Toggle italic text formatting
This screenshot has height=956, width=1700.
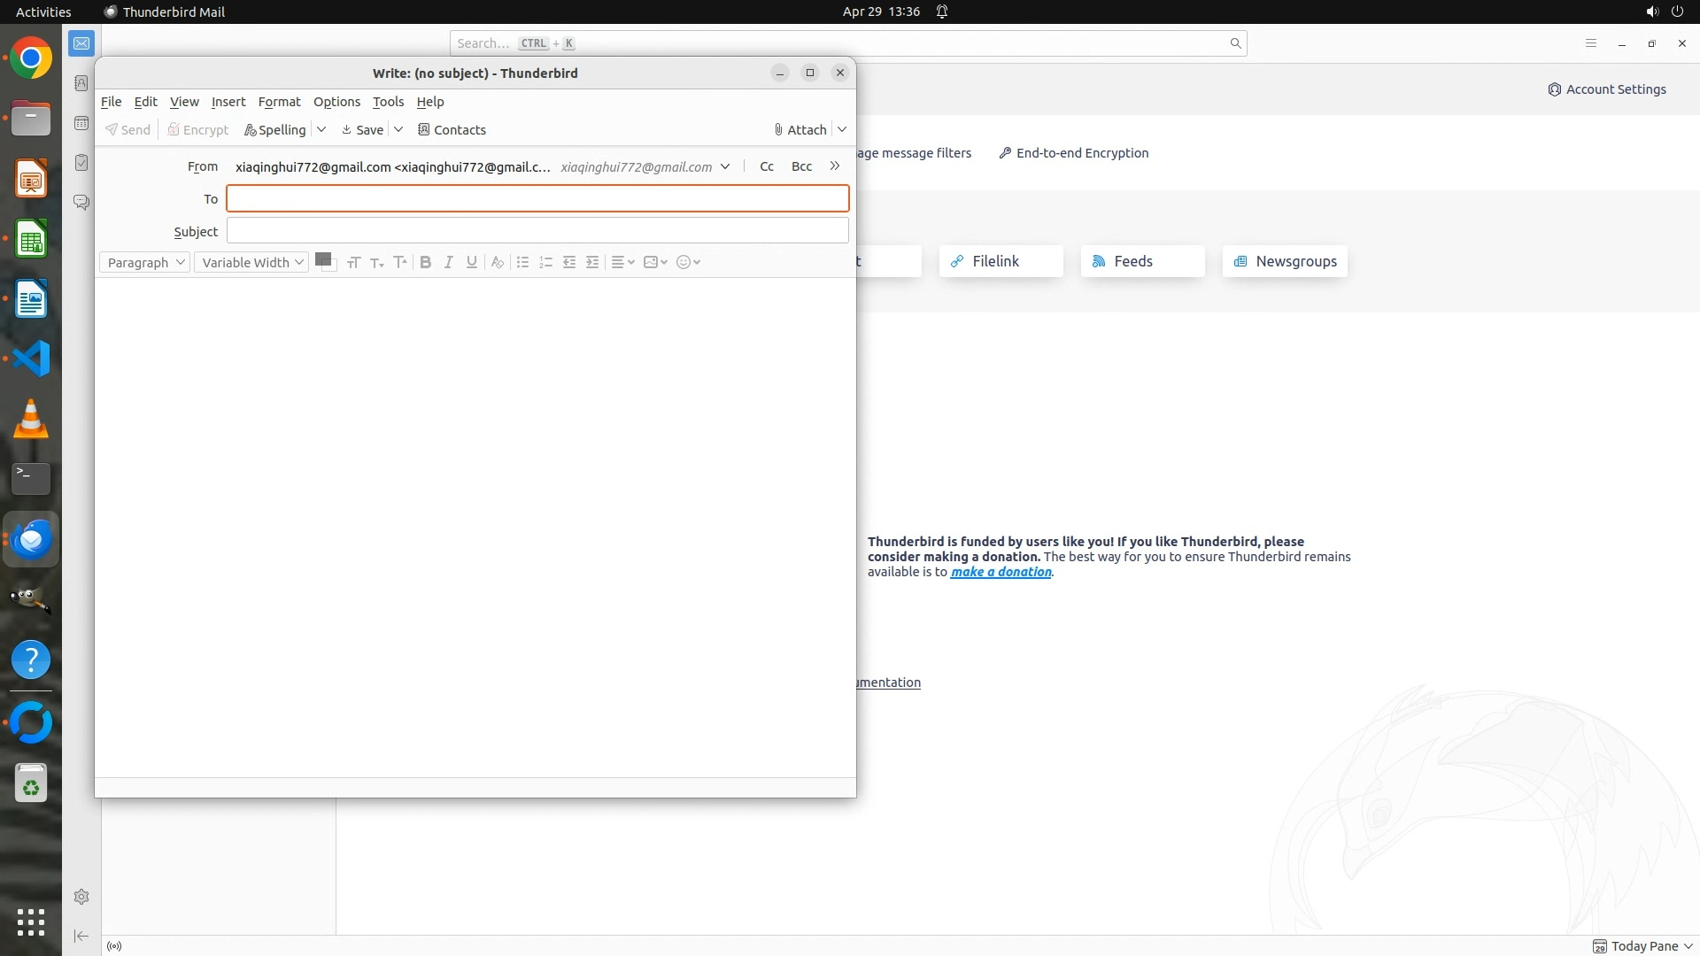pos(449,262)
